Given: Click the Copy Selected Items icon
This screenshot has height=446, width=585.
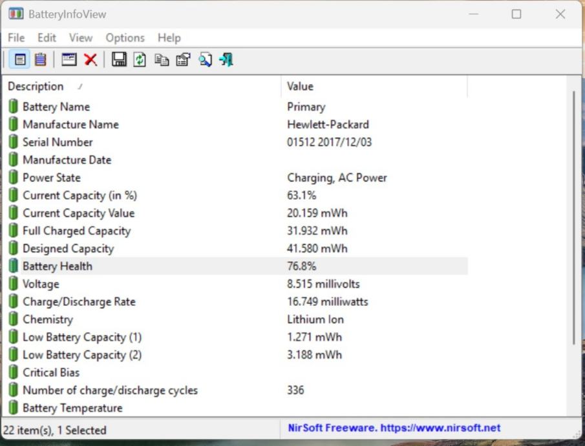Looking at the screenshot, I should pos(162,59).
